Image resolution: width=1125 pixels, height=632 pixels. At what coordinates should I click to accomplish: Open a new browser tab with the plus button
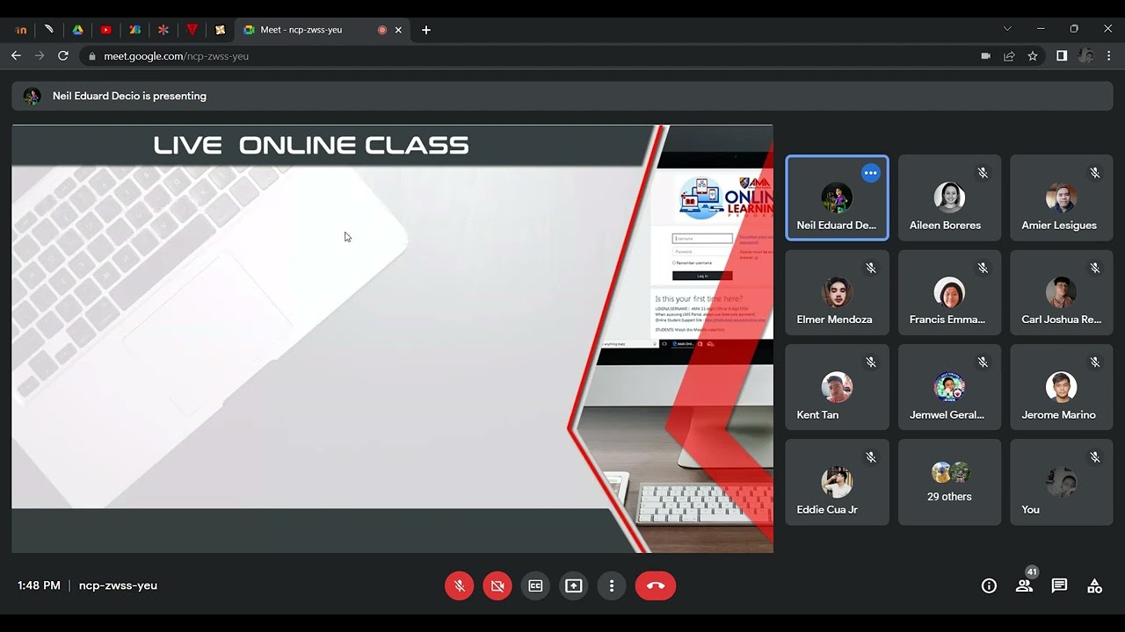(426, 29)
